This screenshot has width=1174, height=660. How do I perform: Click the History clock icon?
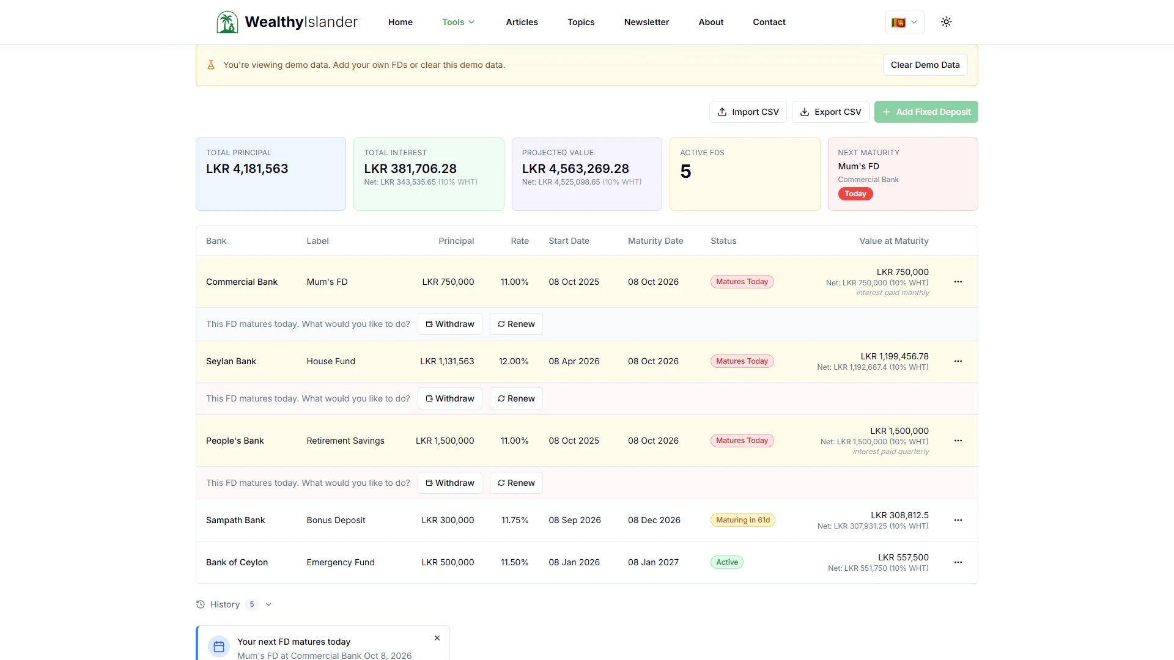[201, 604]
